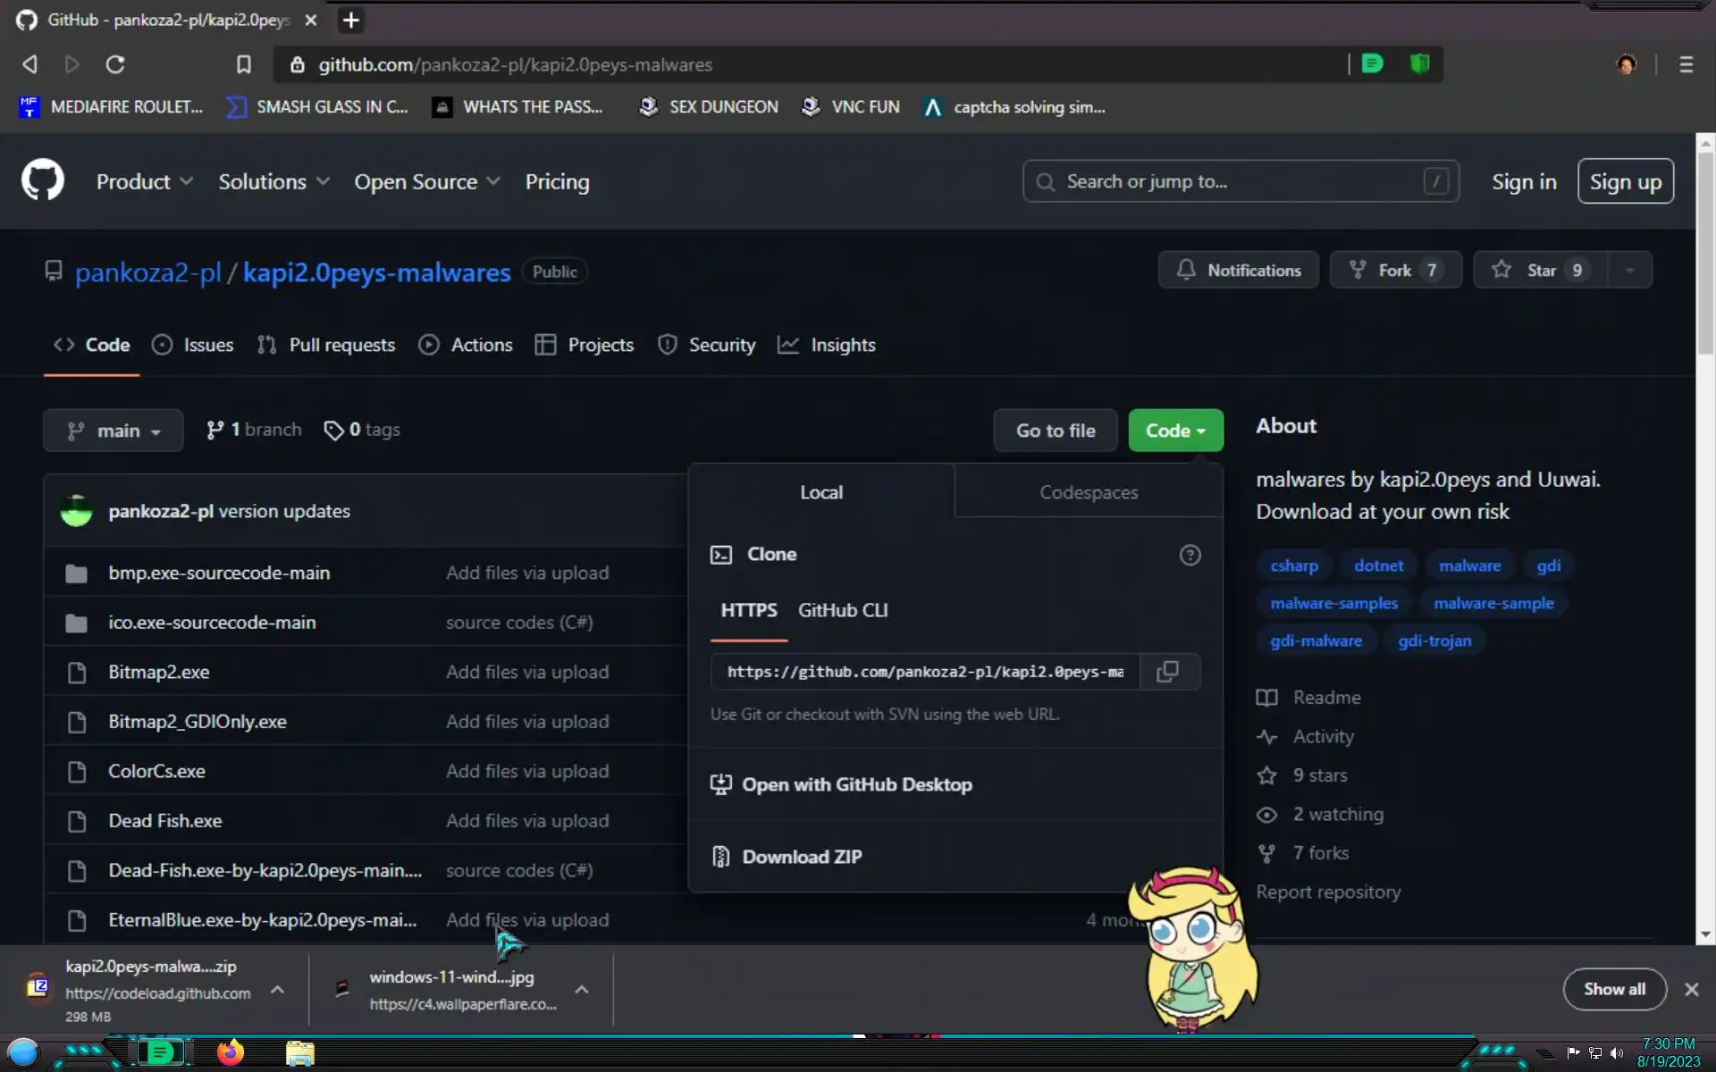Click the Search or jump to field
Viewport: 1716px width, 1072px height.
coord(1240,181)
